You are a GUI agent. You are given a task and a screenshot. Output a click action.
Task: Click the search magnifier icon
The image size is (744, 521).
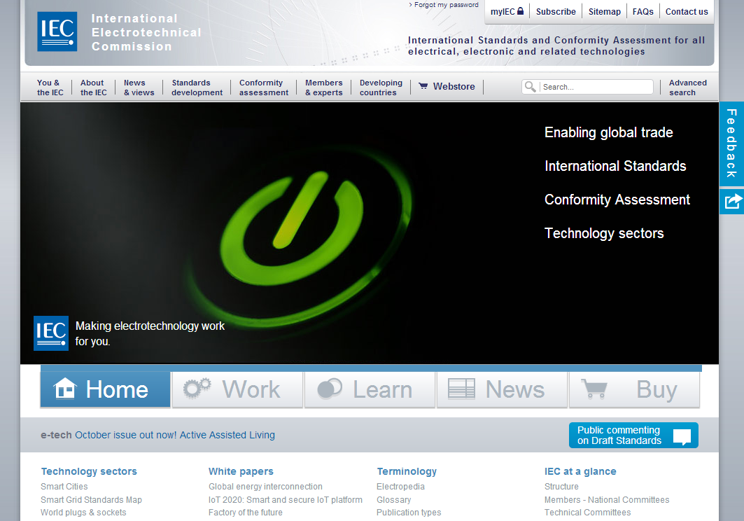pyautogui.click(x=530, y=86)
